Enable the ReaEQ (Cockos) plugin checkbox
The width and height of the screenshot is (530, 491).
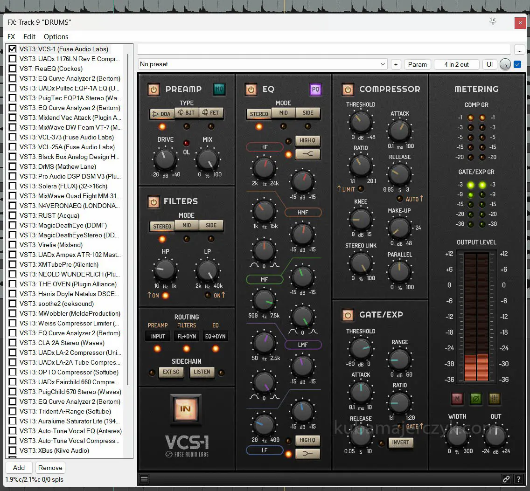coord(13,69)
